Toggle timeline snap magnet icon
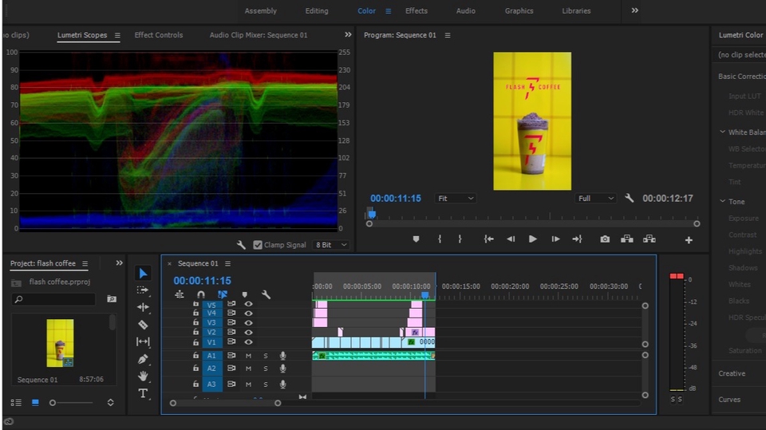 click(x=201, y=294)
